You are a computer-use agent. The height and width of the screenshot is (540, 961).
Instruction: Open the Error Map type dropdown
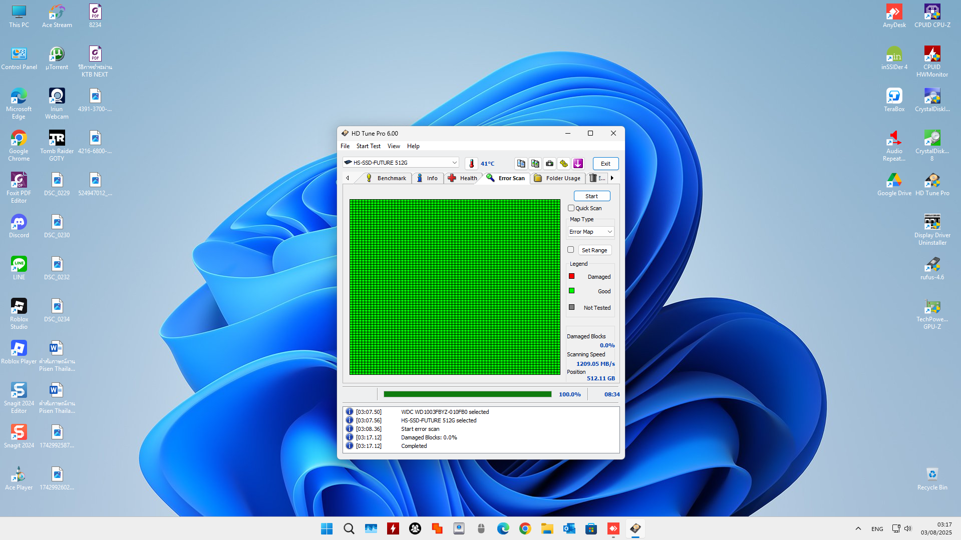click(x=590, y=232)
